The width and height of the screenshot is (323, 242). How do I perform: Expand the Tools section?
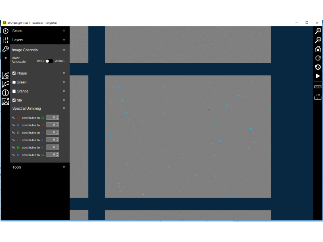pos(64,167)
